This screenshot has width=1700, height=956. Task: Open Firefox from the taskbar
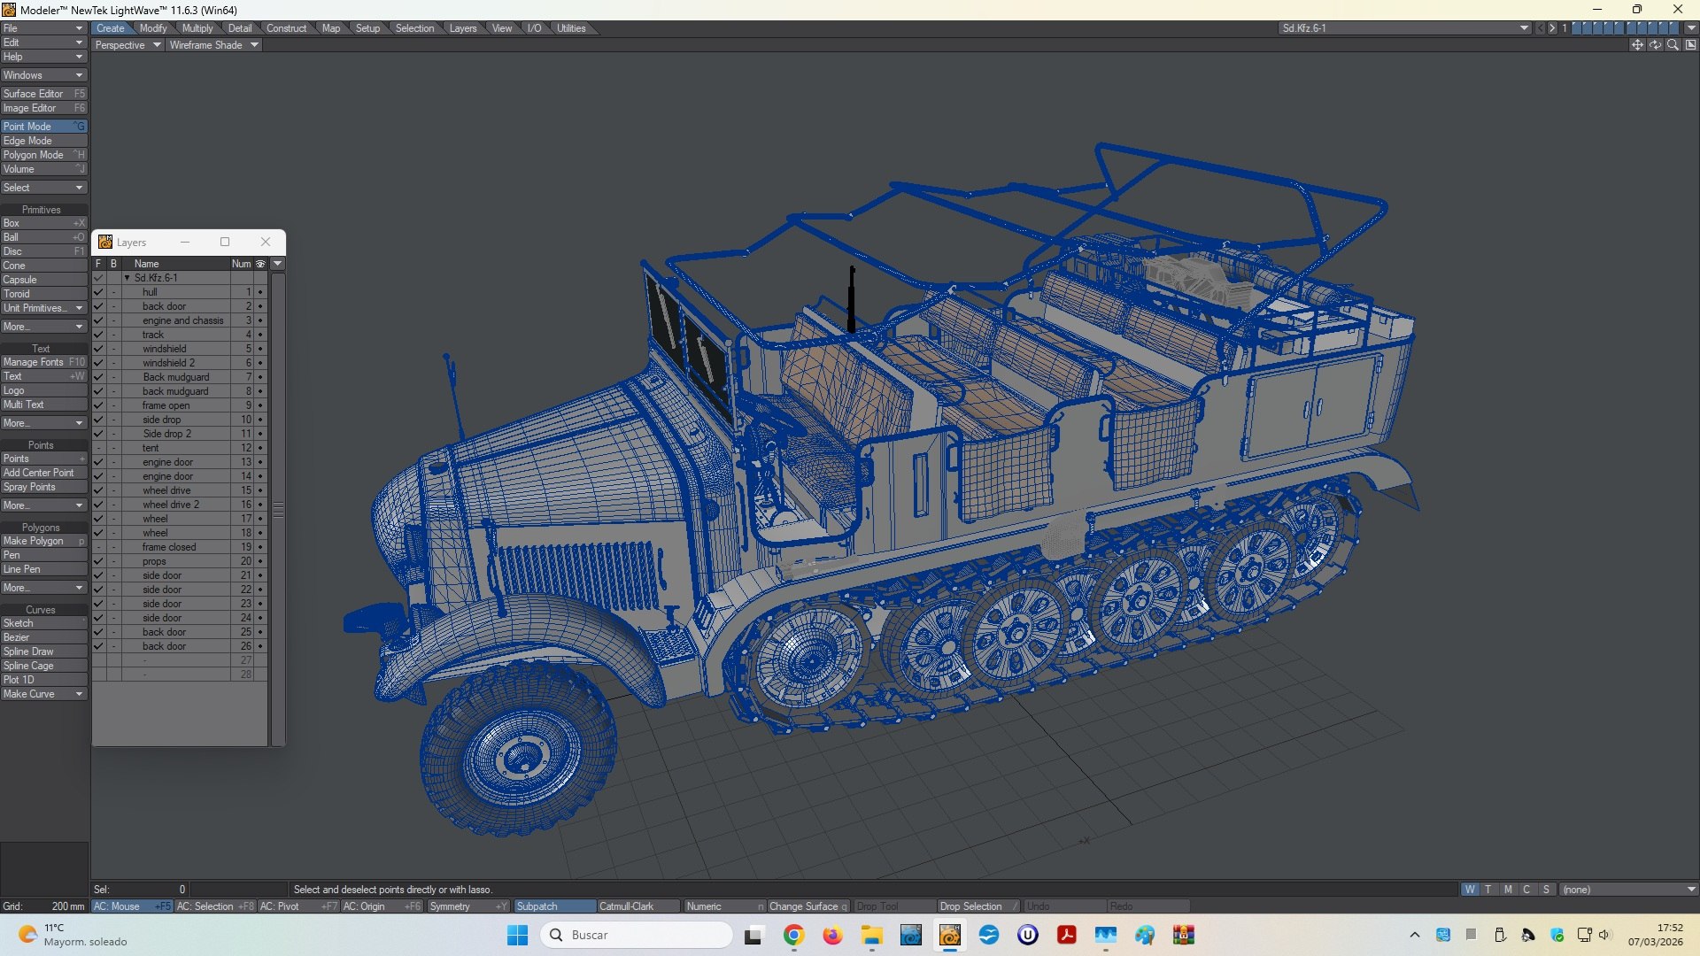click(832, 935)
